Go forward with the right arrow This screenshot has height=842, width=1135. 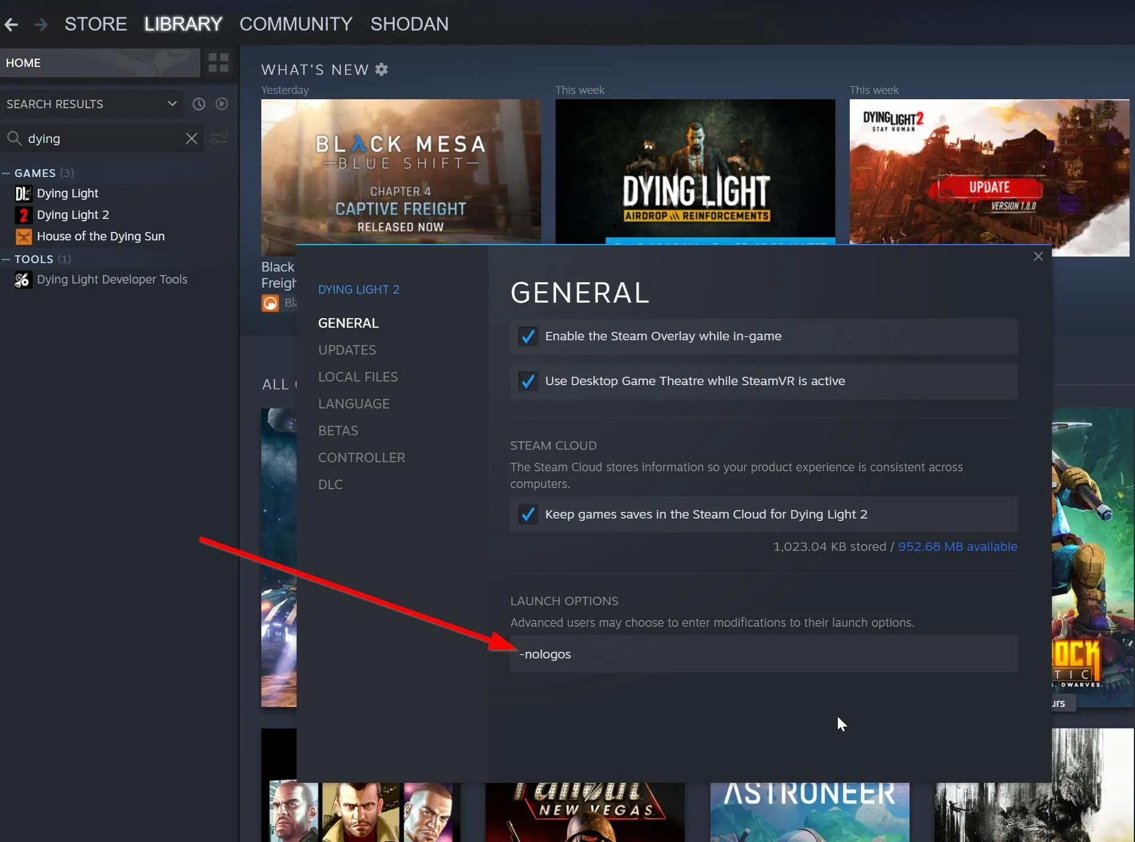tap(41, 25)
